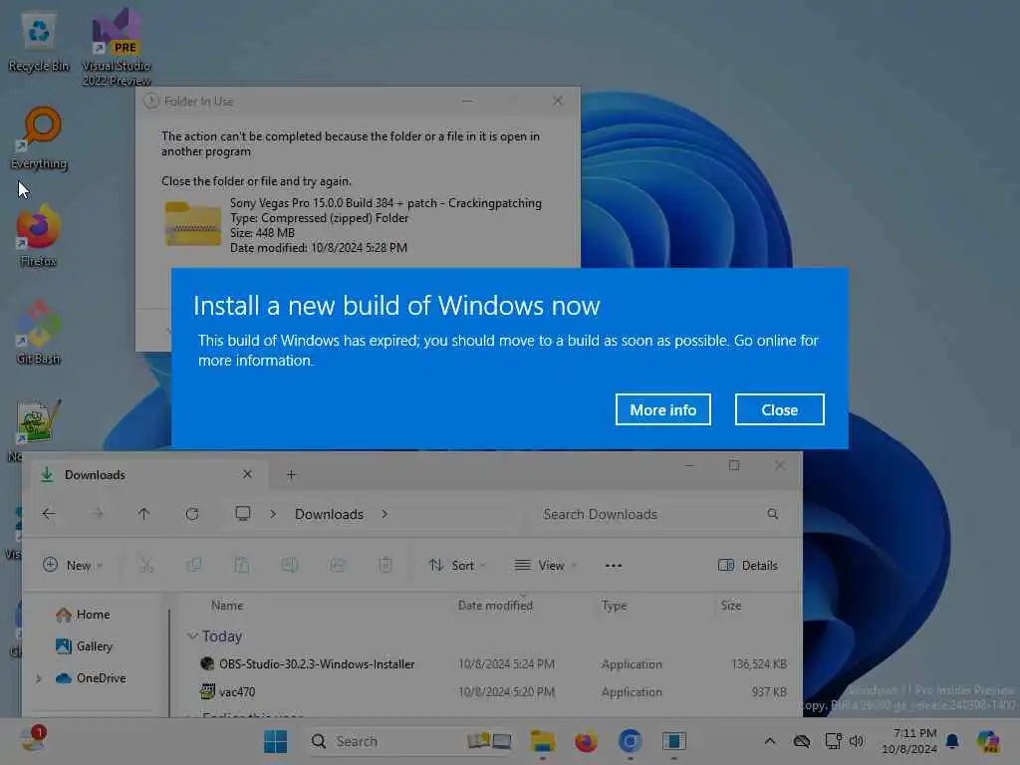1020x765 pixels.
Task: Click the volume speaker tray icon
Action: pos(857,741)
